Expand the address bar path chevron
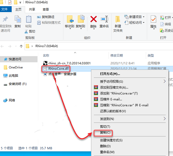Viewport: 173px width, 156px height. click(x=32, y=46)
